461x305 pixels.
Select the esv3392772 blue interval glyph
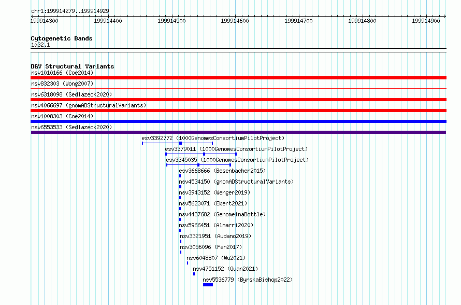point(177,143)
